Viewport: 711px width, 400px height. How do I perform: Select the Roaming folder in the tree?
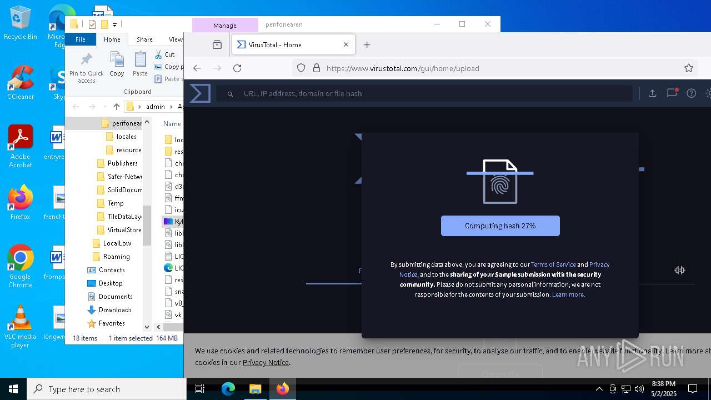click(x=116, y=257)
